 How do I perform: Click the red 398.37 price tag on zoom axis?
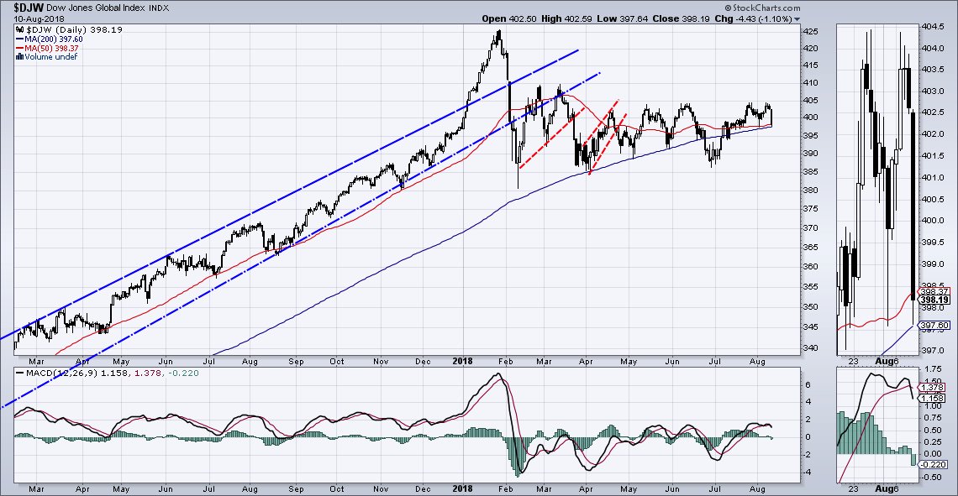point(934,291)
